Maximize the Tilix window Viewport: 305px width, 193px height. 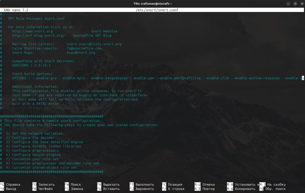295,4
